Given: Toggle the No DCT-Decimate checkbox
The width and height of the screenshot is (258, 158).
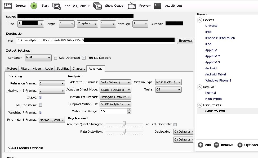Looking at the screenshot, I should (x=175, y=124).
